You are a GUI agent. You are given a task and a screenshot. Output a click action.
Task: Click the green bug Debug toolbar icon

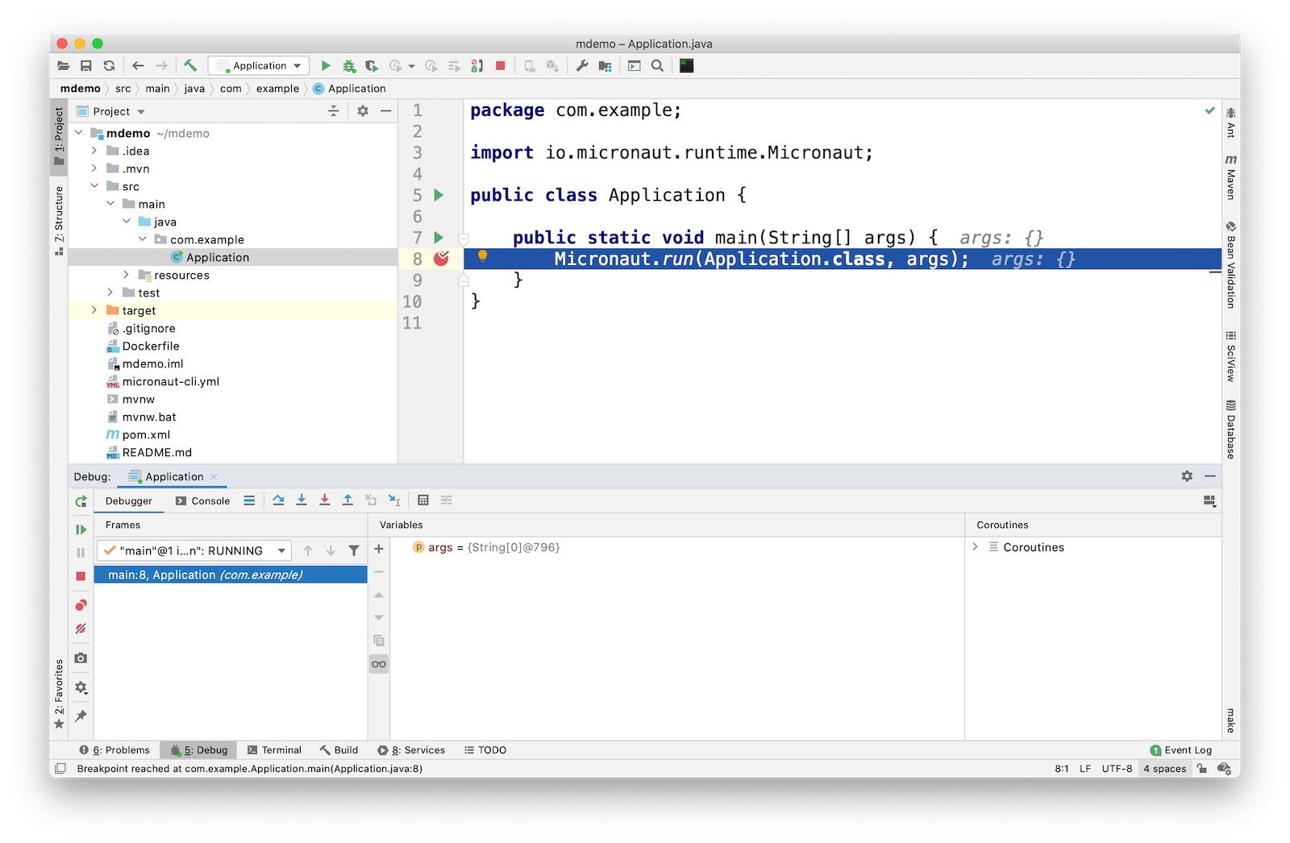(348, 66)
